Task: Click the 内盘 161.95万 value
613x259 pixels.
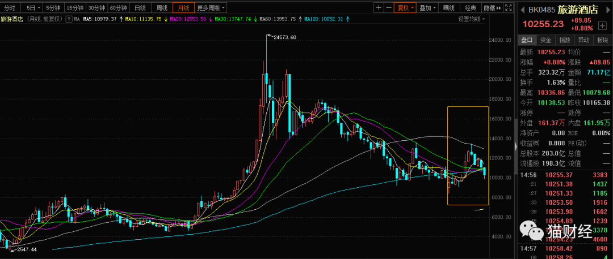Action: click(597, 123)
